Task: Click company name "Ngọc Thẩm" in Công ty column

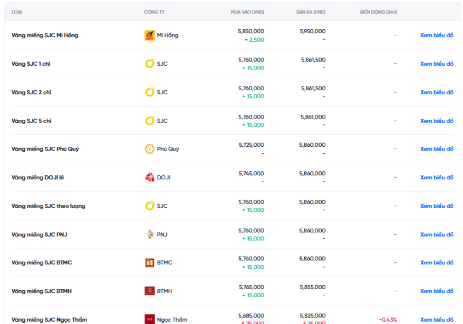Action: (172, 319)
